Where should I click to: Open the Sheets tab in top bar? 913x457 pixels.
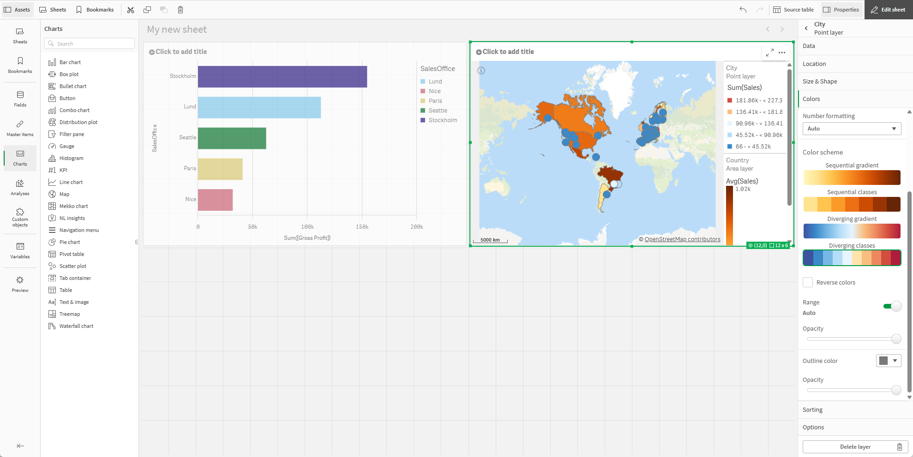point(53,10)
